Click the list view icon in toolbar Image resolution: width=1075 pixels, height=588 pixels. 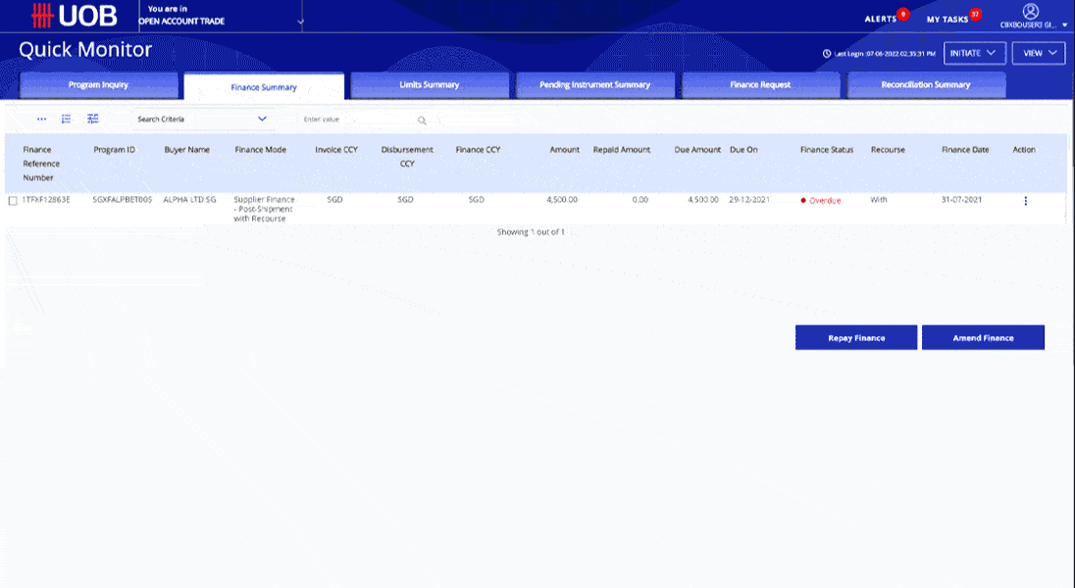tap(67, 119)
